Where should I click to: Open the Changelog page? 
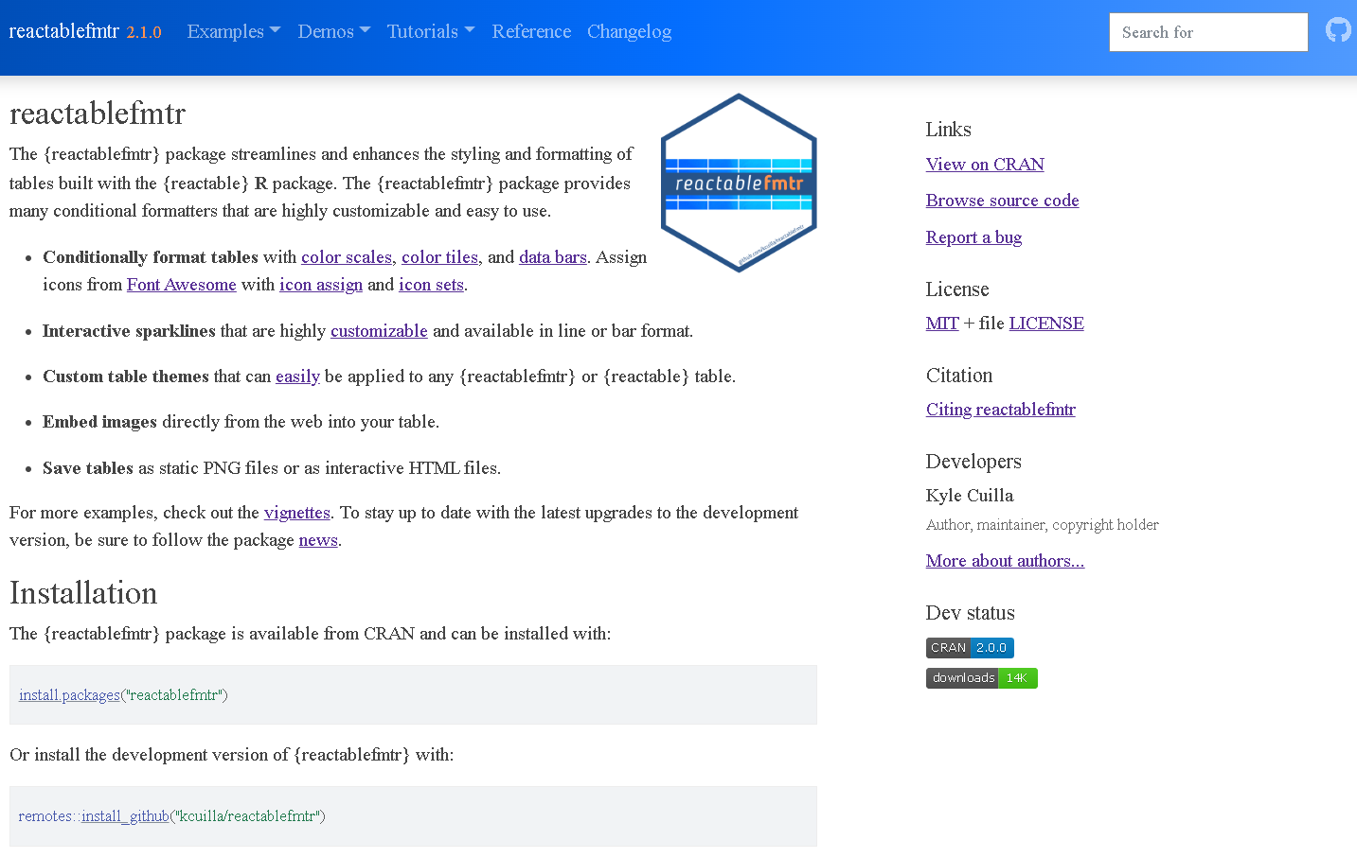[629, 31]
